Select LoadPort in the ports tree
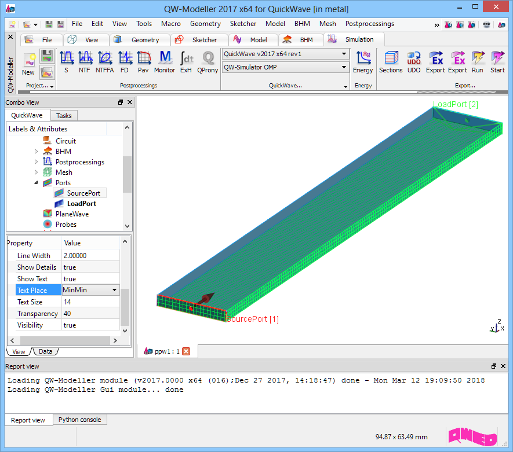Viewport: 513px width, 452px height. pyautogui.click(x=81, y=204)
